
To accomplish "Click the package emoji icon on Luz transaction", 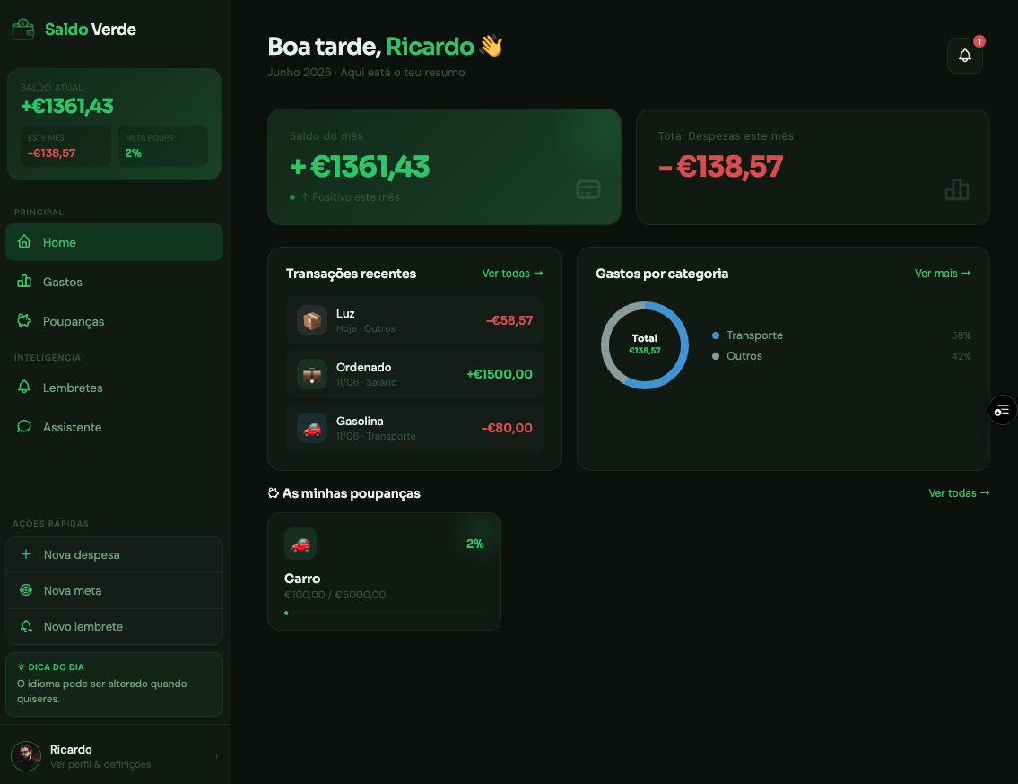I will click(312, 320).
